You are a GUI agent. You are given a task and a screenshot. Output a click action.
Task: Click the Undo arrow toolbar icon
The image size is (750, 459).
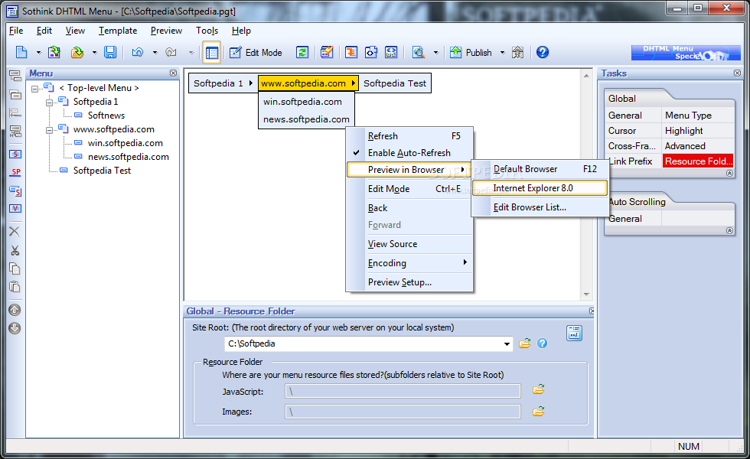coord(138,52)
